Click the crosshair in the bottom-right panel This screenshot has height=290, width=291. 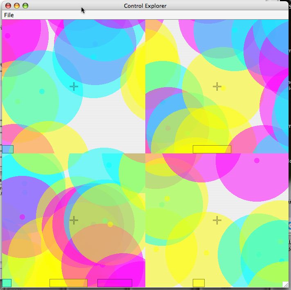pyautogui.click(x=217, y=220)
